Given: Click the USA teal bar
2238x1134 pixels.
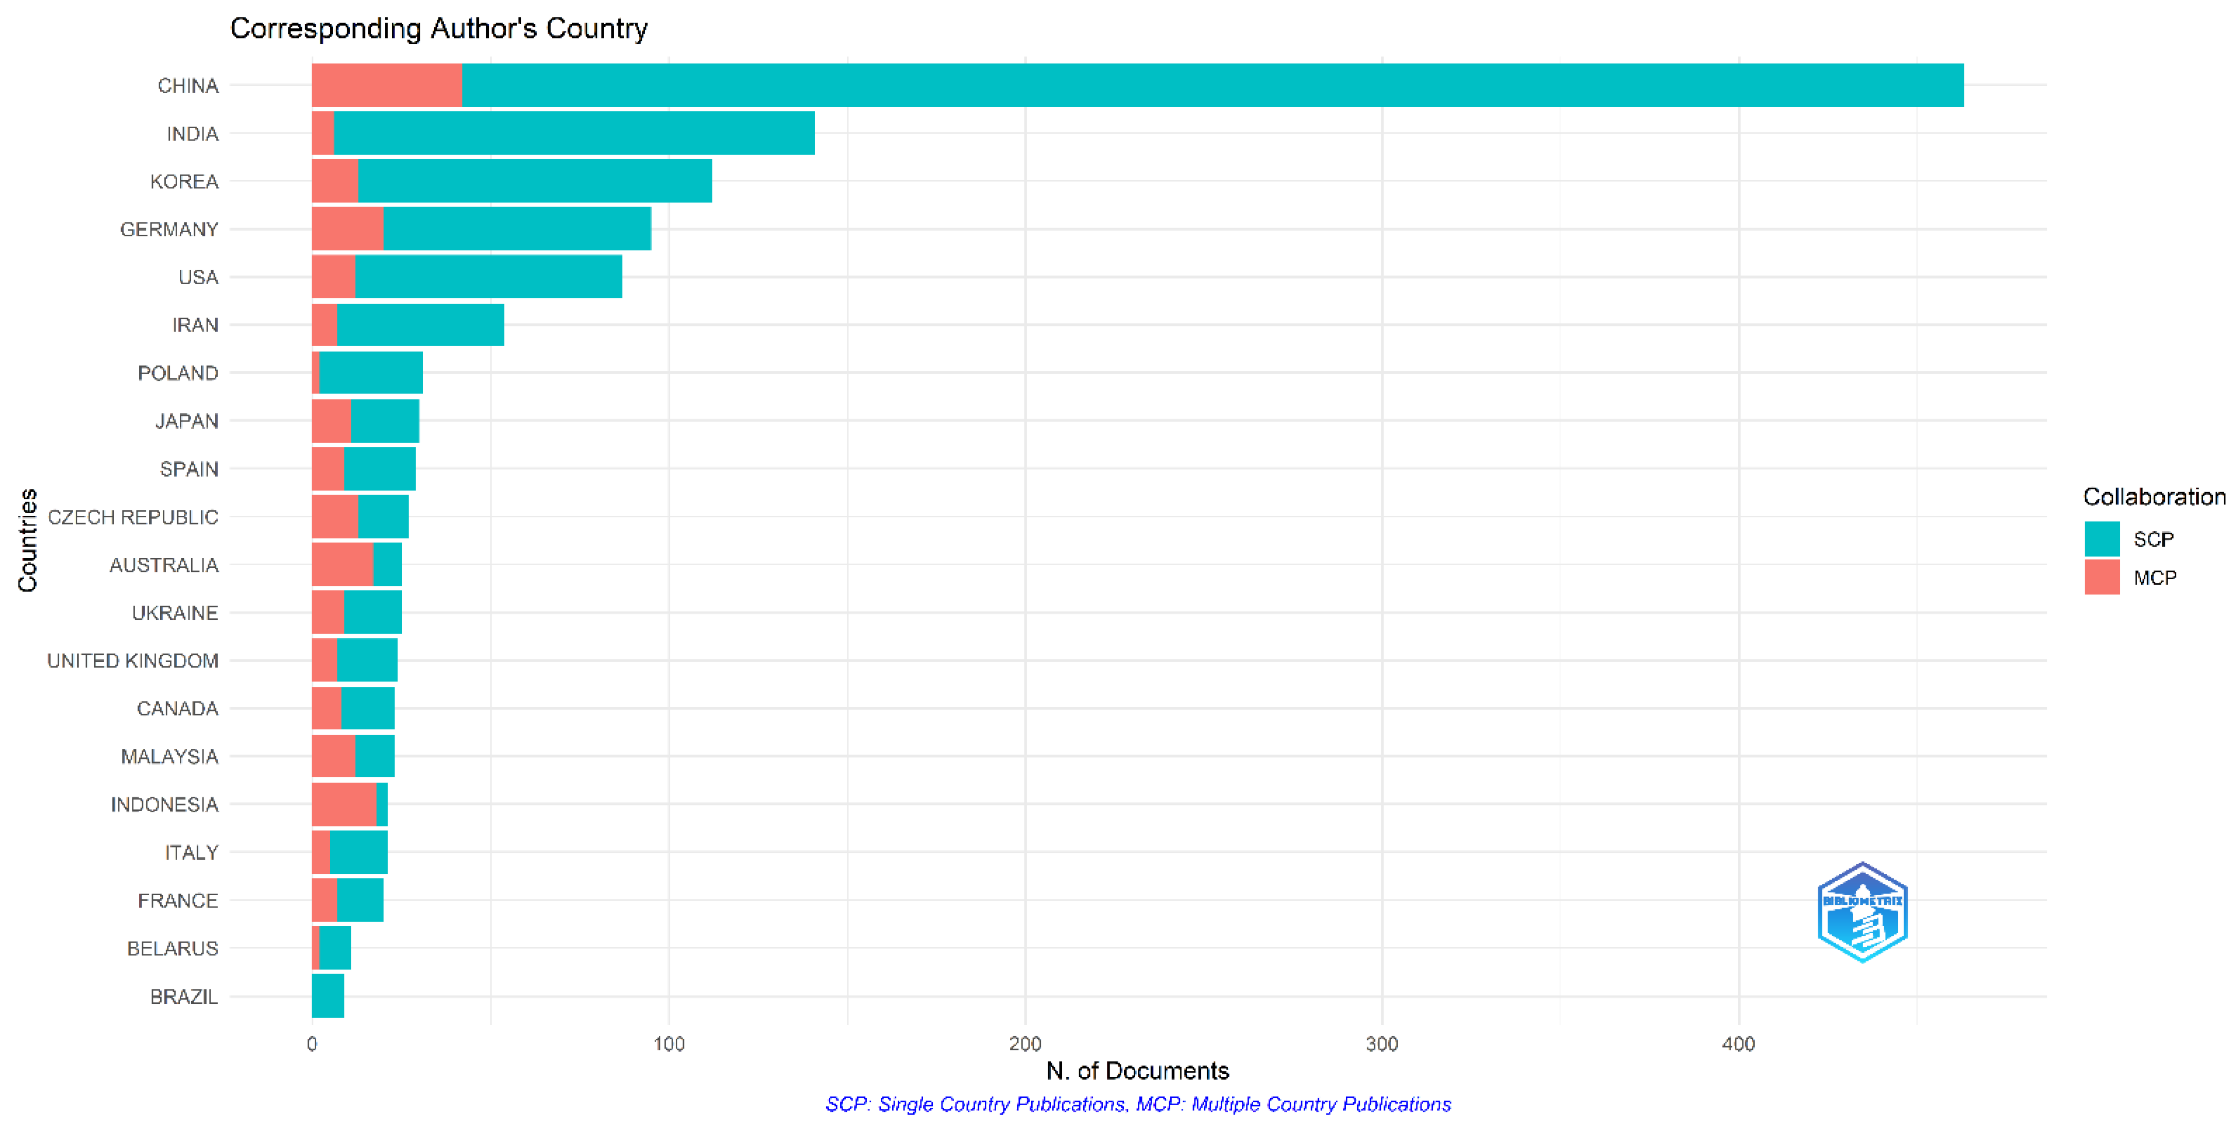Looking at the screenshot, I should [x=488, y=277].
